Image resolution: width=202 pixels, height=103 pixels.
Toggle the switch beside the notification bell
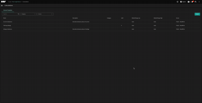tap(189, 2)
